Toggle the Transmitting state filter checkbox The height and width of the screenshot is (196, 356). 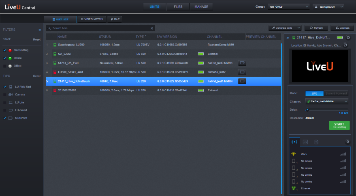5,50
